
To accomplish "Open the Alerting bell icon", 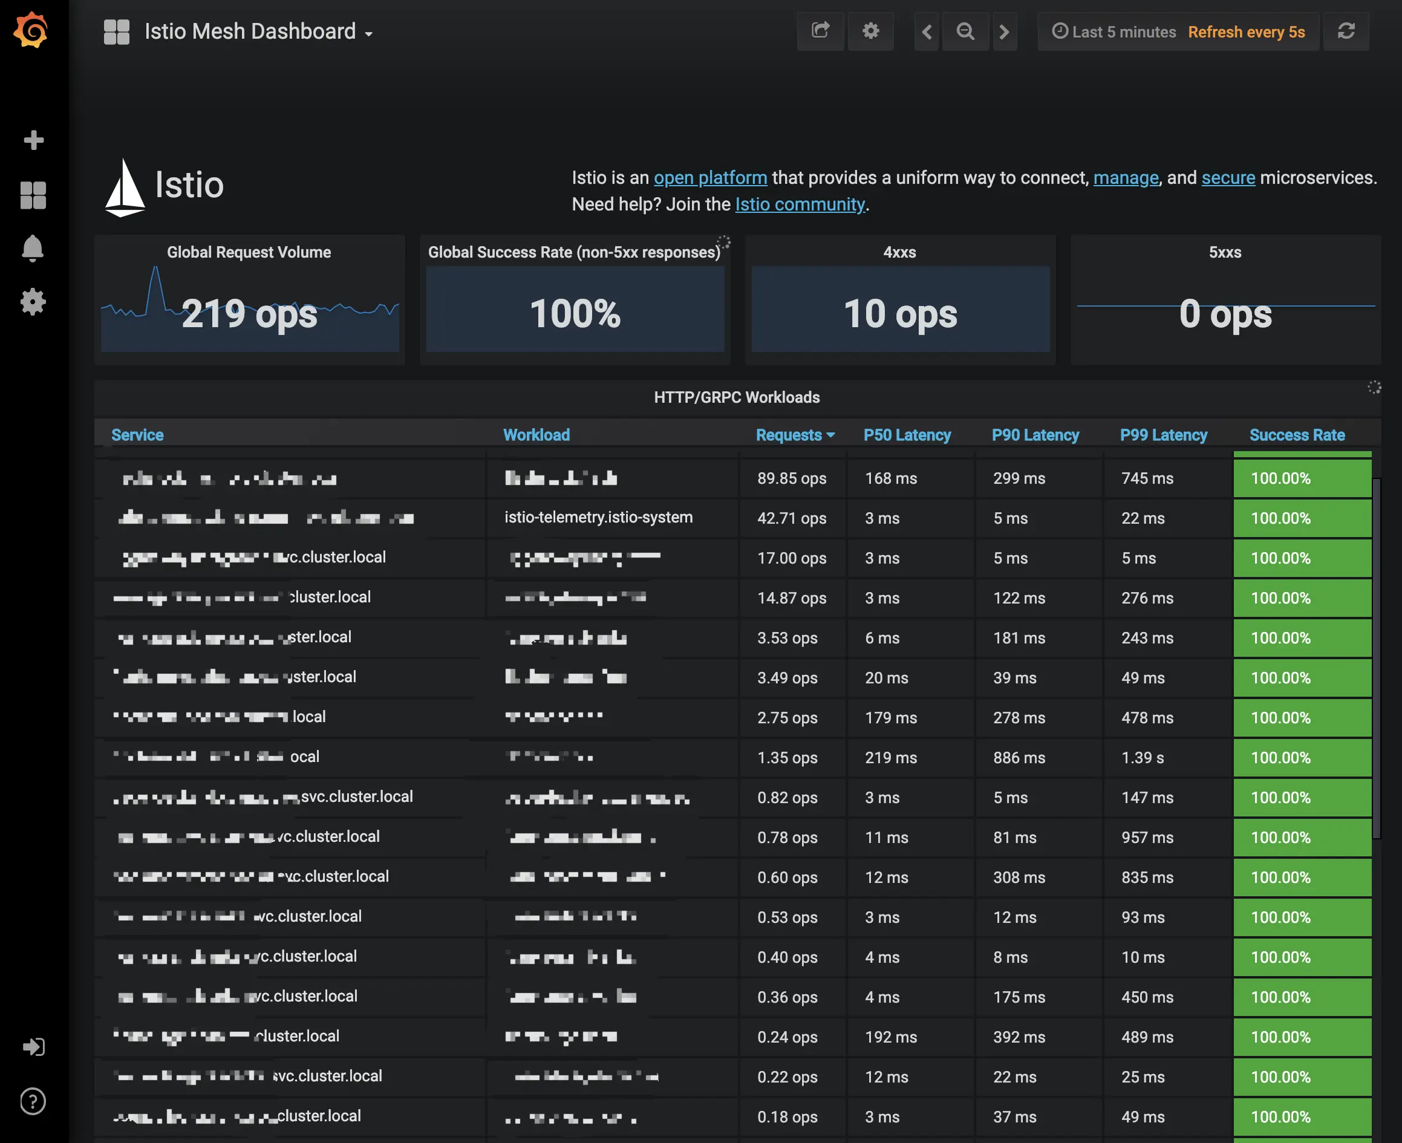I will tap(33, 249).
